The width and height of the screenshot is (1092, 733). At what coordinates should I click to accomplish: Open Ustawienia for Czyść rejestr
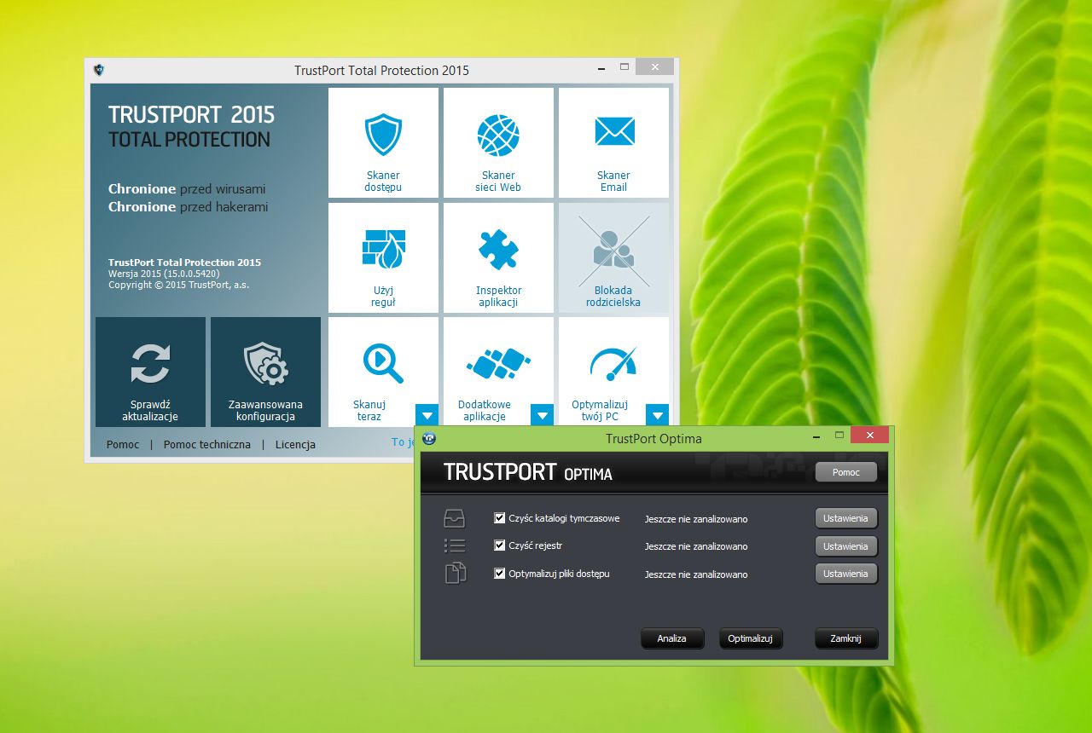click(x=845, y=546)
